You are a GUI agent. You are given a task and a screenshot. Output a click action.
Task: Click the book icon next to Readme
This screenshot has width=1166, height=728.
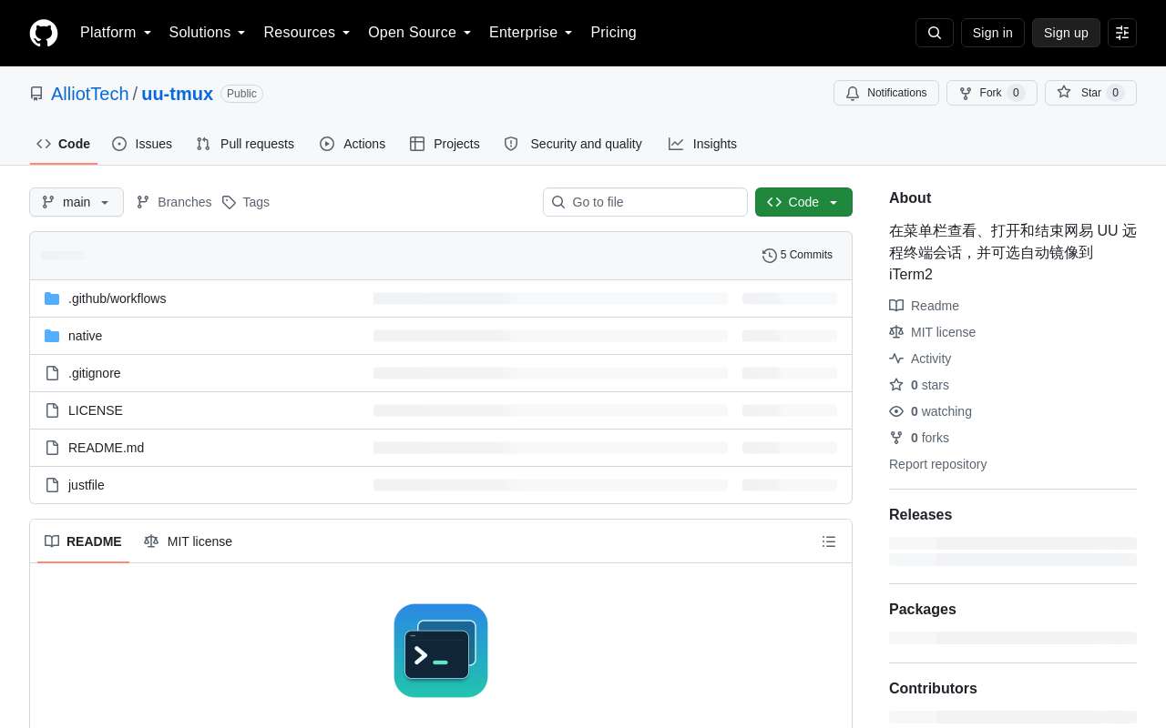point(896,306)
